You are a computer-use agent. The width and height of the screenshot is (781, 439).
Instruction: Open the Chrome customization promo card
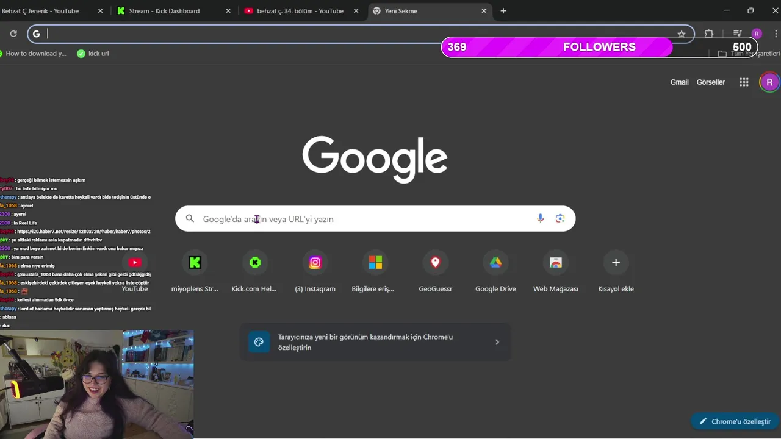click(x=375, y=342)
